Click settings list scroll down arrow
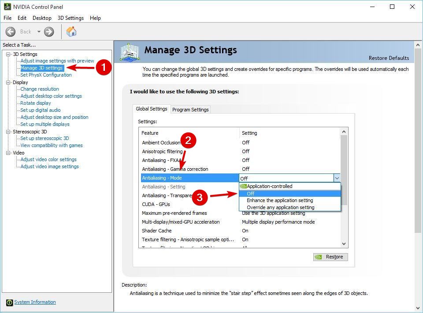 [x=344, y=244]
